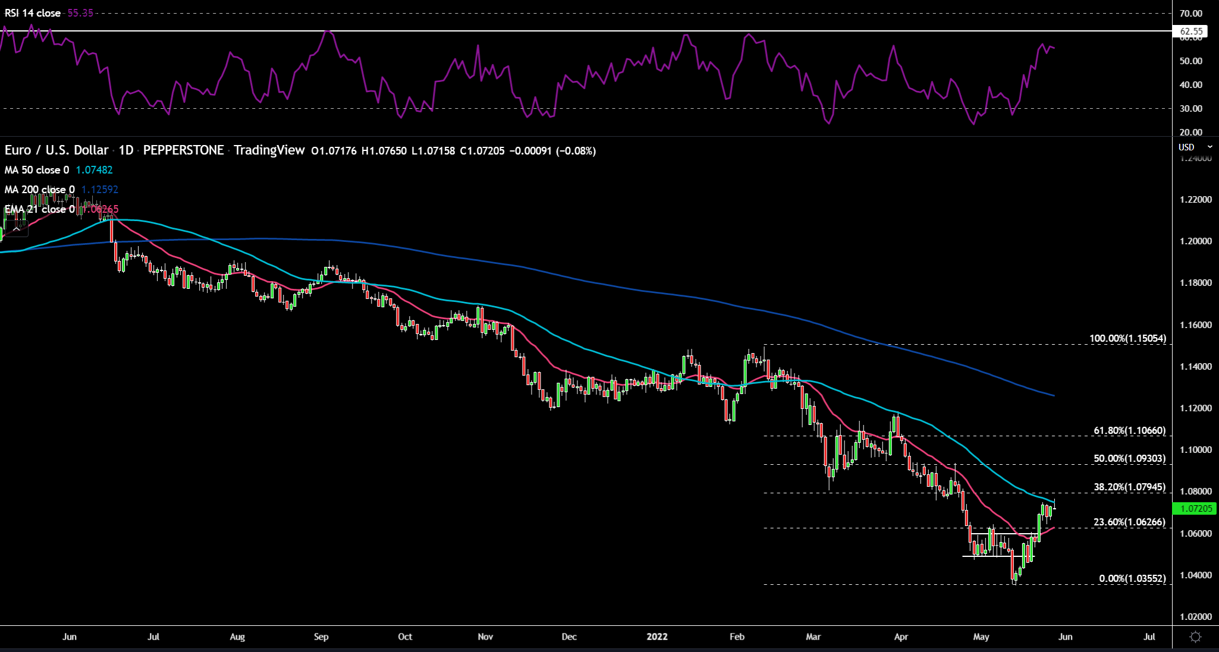Click the RSI 14 close indicator title
The width and height of the screenshot is (1219, 652).
tap(33, 13)
